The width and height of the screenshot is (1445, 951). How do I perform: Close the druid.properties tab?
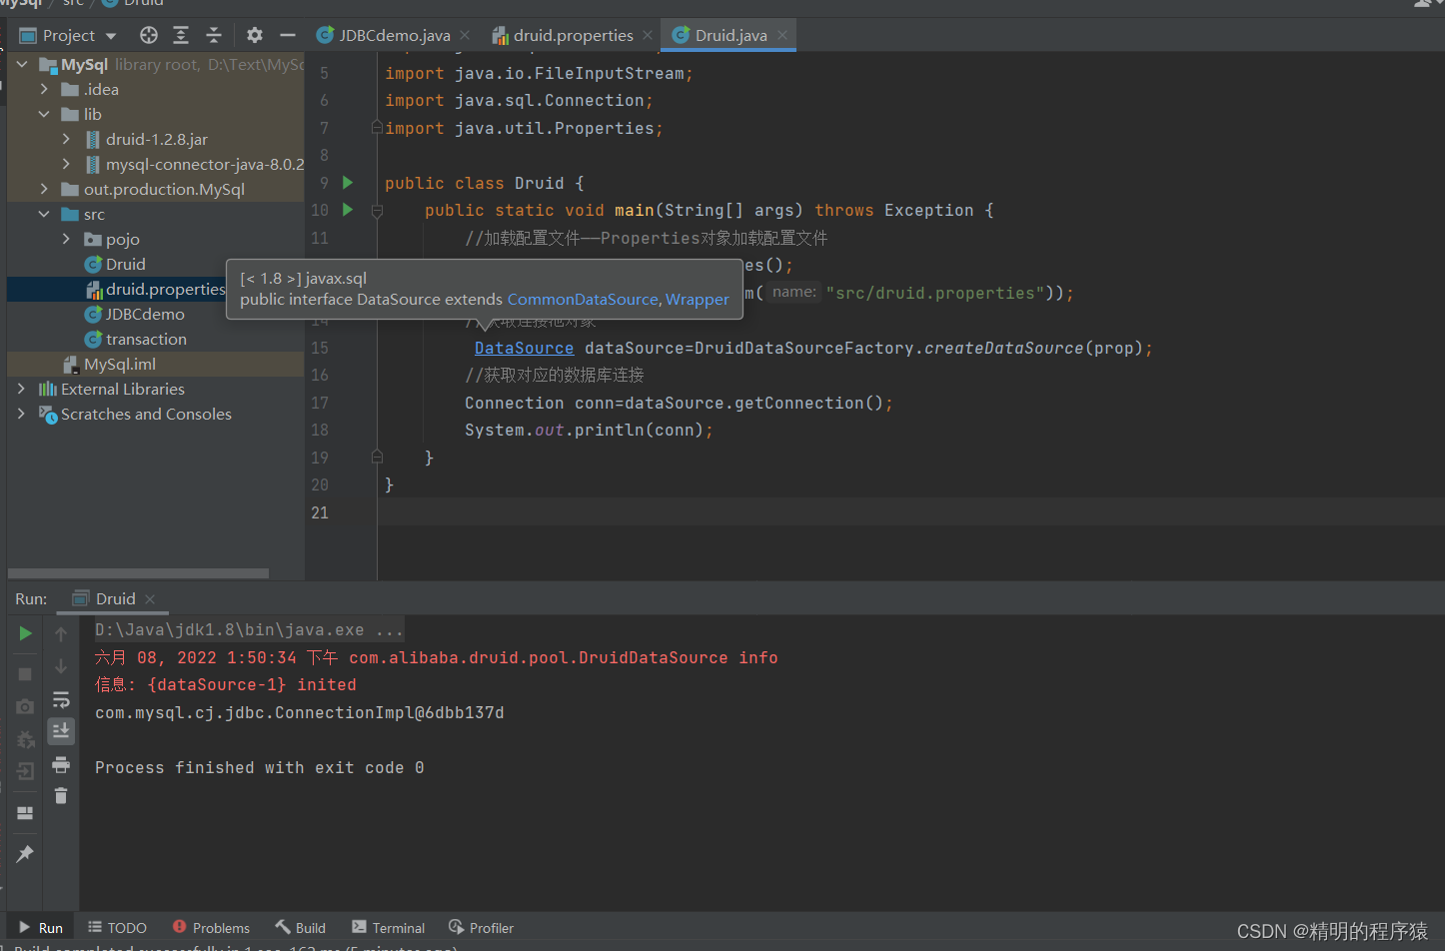648,35
